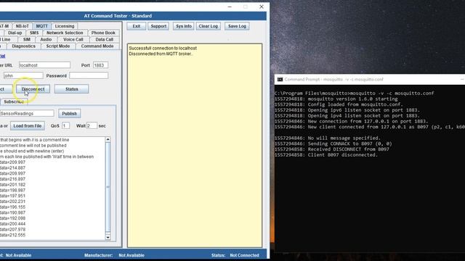
Task: Show Sys Info
Action: tap(184, 26)
